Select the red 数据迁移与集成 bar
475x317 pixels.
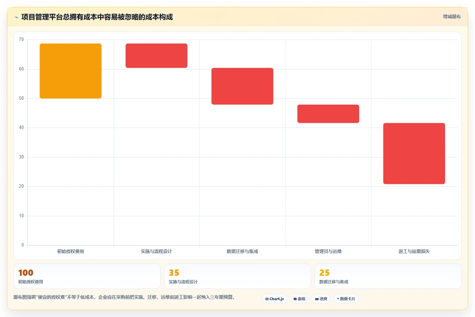(242, 86)
